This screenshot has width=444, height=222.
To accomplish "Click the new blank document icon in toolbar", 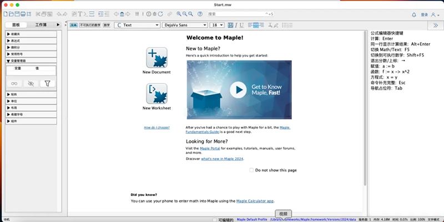I will pyautogui.click(x=6, y=14).
